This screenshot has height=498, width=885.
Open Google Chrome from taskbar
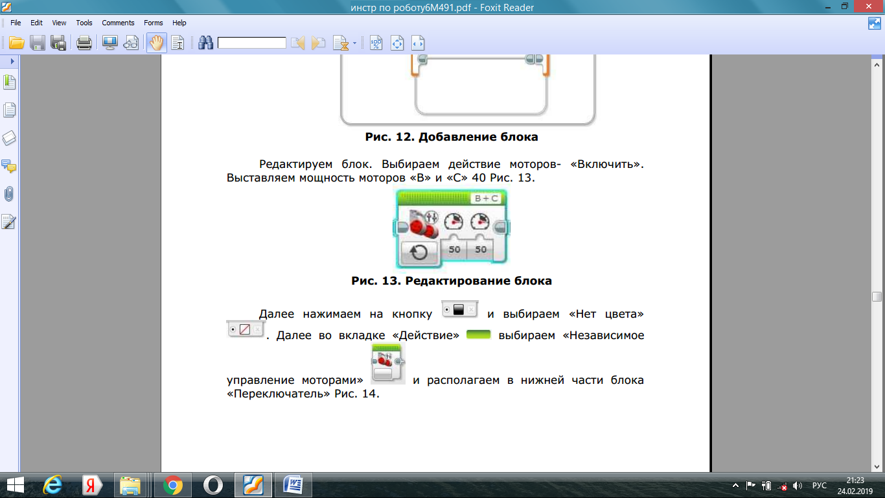[172, 485]
